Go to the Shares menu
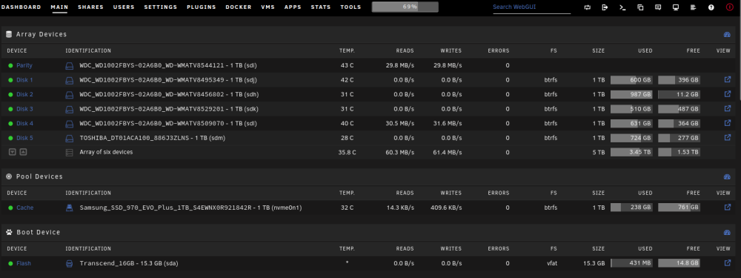Viewport: 741px width, 278px height. [x=90, y=7]
